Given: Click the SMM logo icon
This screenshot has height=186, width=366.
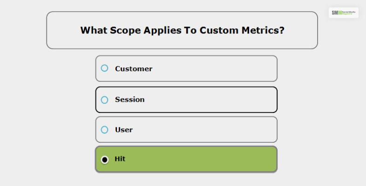Looking at the screenshot, I should tap(337, 13).
